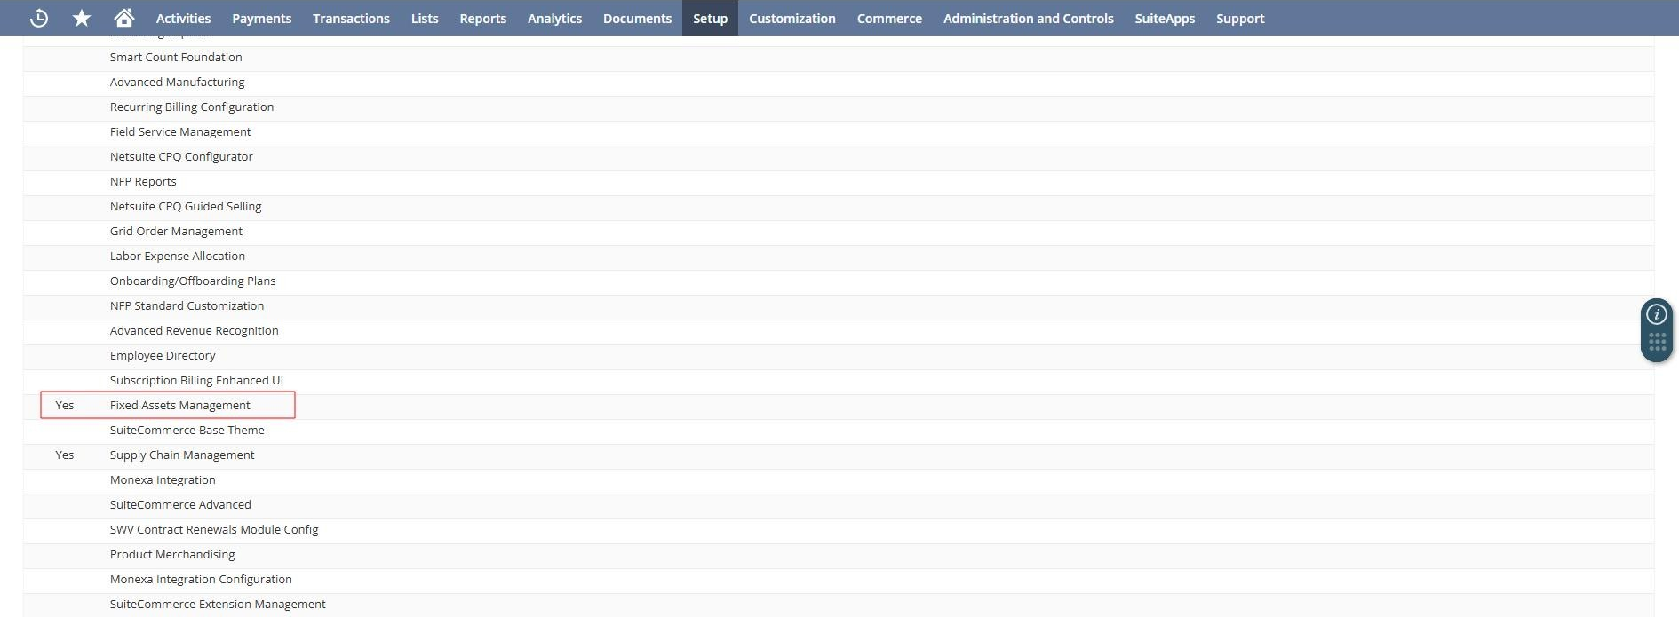Image resolution: width=1679 pixels, height=617 pixels.
Task: Click the info help icon on right edge
Action: point(1656,314)
